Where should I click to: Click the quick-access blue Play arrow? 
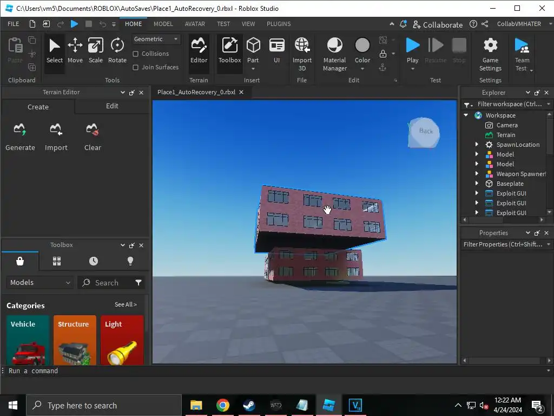(x=74, y=24)
